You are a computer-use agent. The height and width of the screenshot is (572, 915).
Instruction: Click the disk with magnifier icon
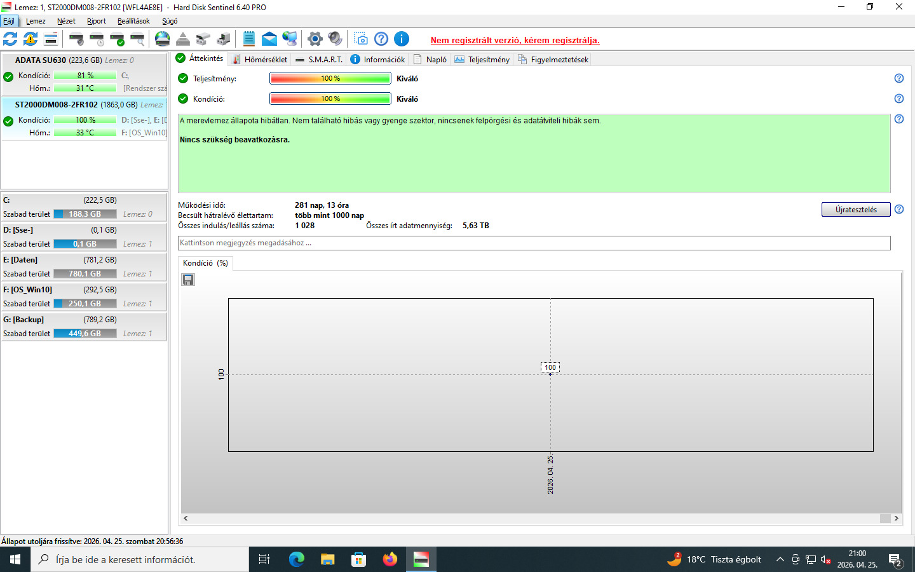click(137, 39)
